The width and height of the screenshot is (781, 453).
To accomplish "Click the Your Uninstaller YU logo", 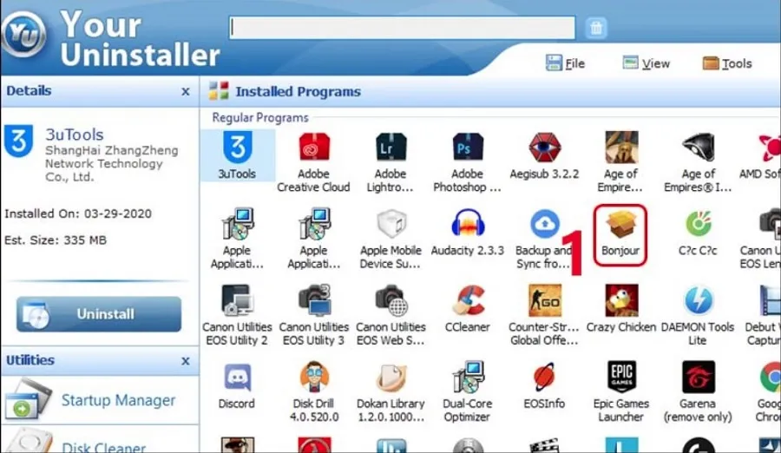I will pos(23,35).
